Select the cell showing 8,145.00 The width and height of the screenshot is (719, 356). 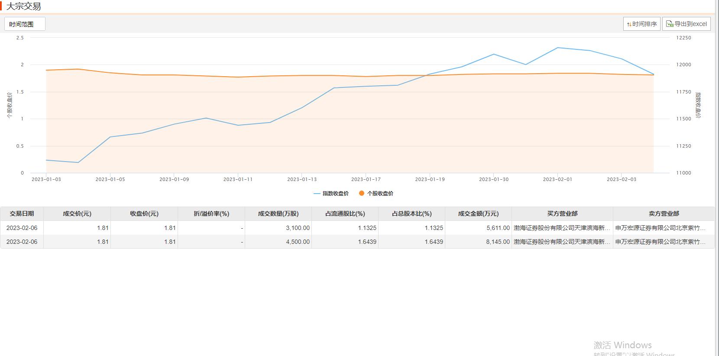(478, 242)
